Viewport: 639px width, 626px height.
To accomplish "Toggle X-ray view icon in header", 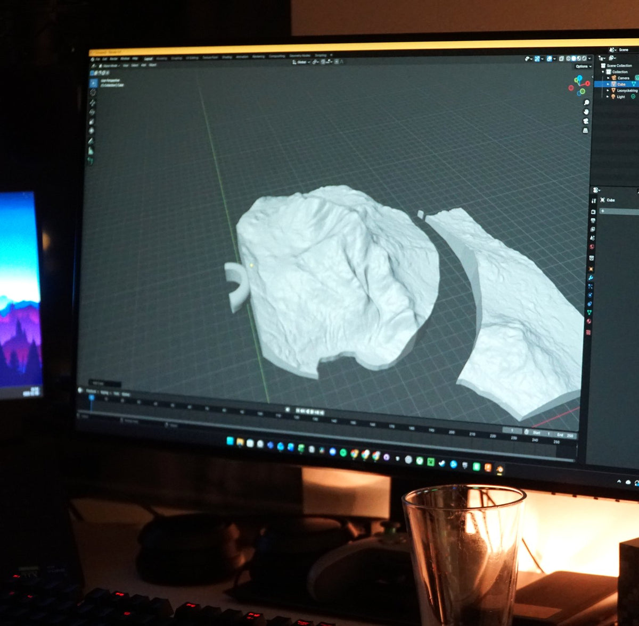I will (x=561, y=59).
